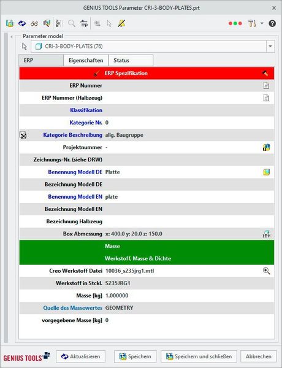282x368 pixels.
Task: Click the Quelle des Massewertes label
Action: [x=73, y=308]
